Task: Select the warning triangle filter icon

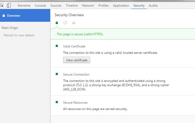Action: 74,23
